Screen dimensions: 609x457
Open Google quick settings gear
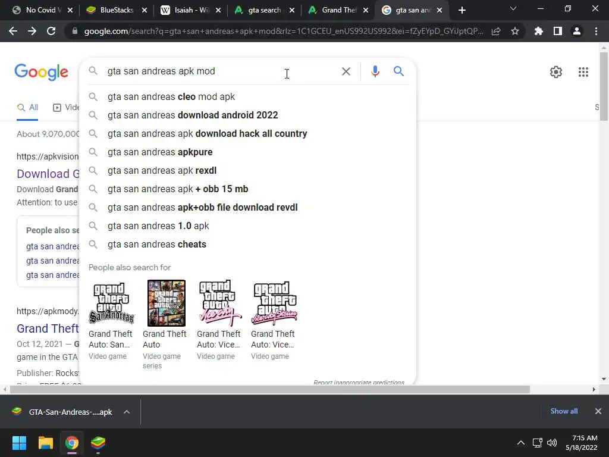tap(556, 72)
